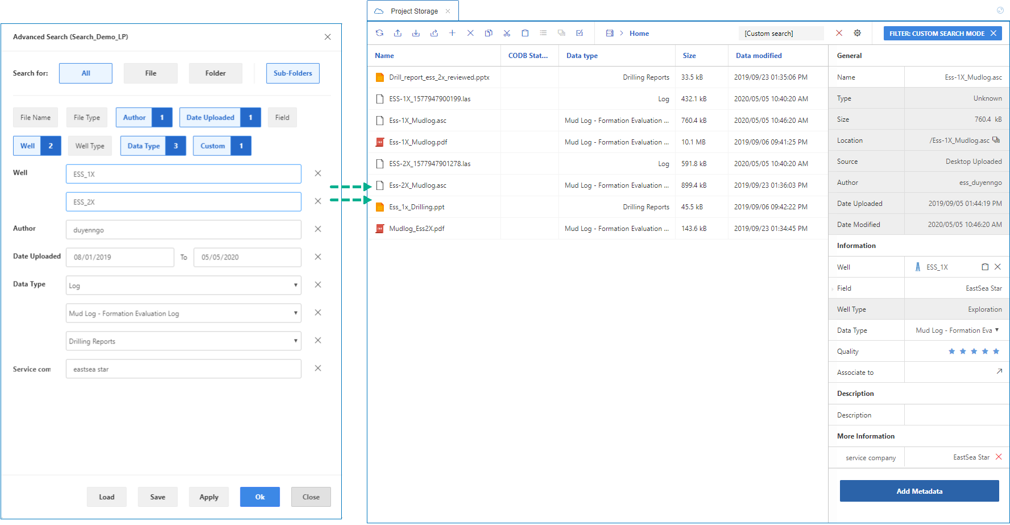Click copy-location icon beside /Ess-1X_Mudlog.asc
Screen dimensions: 1010x525
tap(996, 140)
